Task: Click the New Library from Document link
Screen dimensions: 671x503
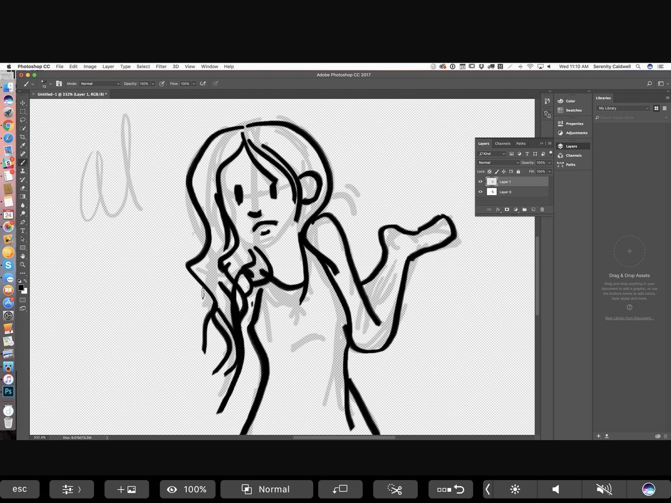Action: pyautogui.click(x=630, y=317)
